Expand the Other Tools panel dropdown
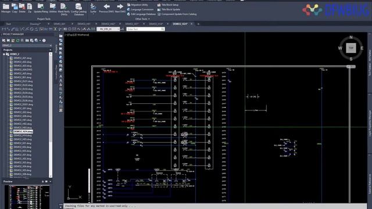This screenshot has width=372, height=209. pyautogui.click(x=142, y=19)
